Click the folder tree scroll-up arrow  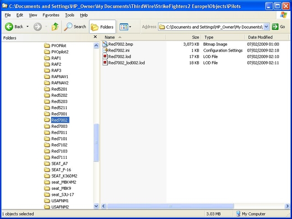click(96, 46)
